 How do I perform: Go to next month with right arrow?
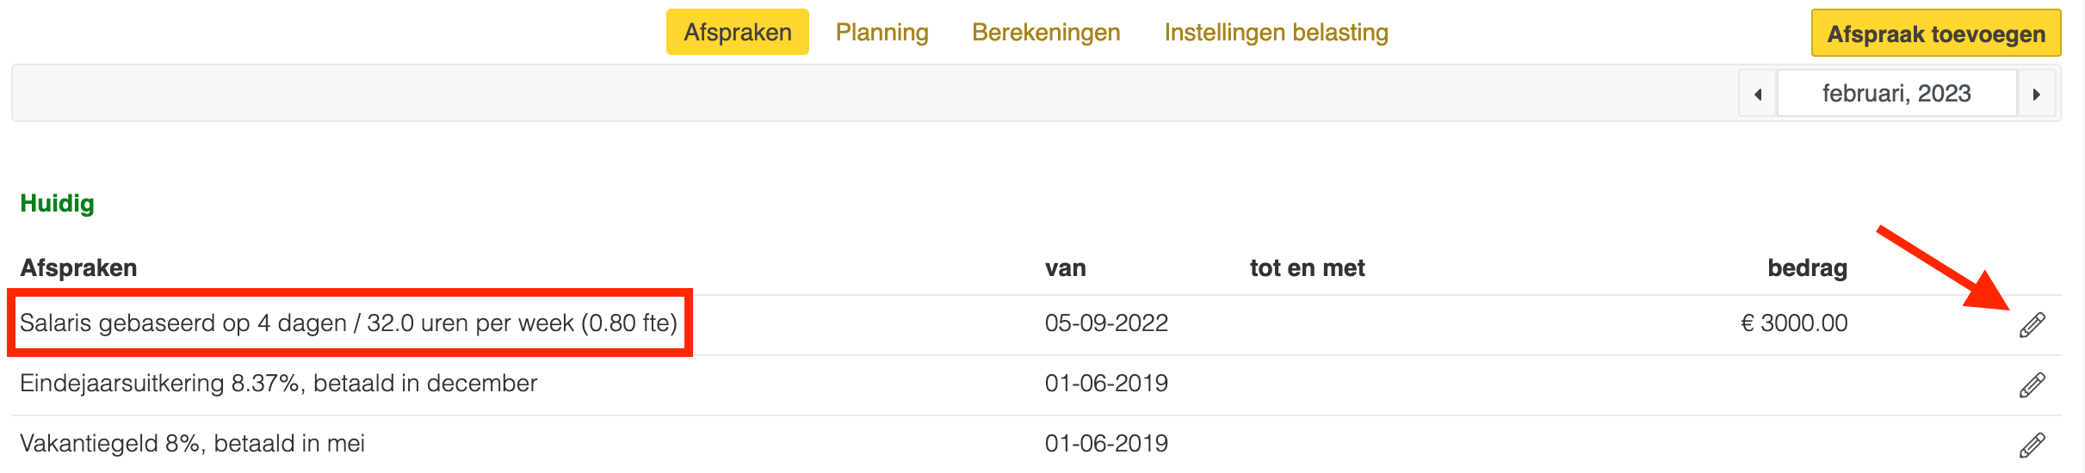pos(2037,94)
